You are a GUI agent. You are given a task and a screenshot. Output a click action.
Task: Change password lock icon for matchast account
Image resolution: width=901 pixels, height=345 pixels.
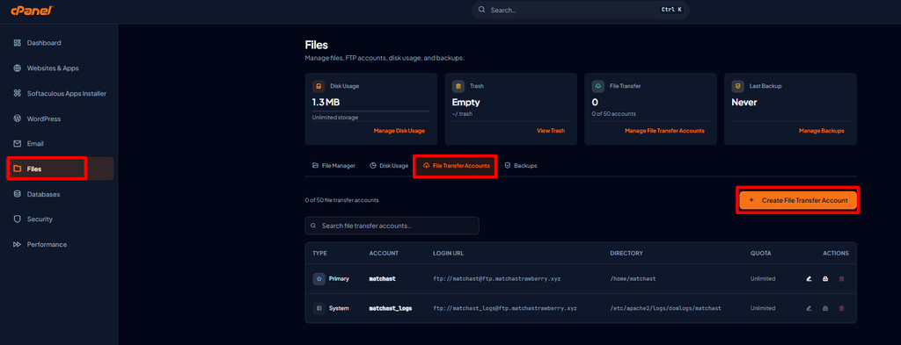pyautogui.click(x=825, y=278)
